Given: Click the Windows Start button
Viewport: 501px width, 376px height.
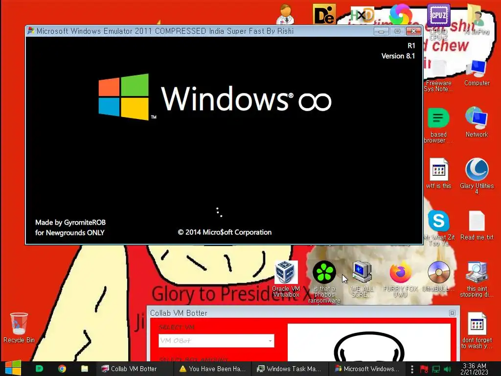Looking at the screenshot, I should pyautogui.click(x=13, y=368).
